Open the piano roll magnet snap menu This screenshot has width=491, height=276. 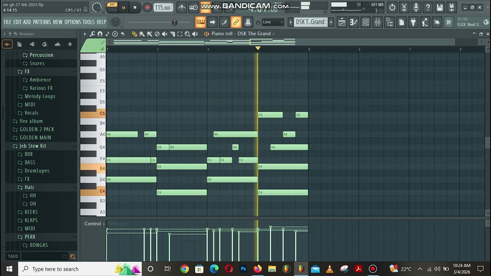100,34
